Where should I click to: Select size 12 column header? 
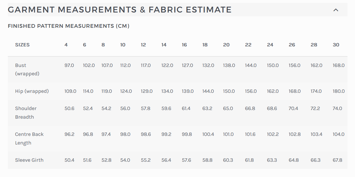[143, 45]
